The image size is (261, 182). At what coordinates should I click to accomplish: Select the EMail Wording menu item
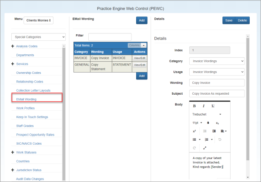coord(26,99)
